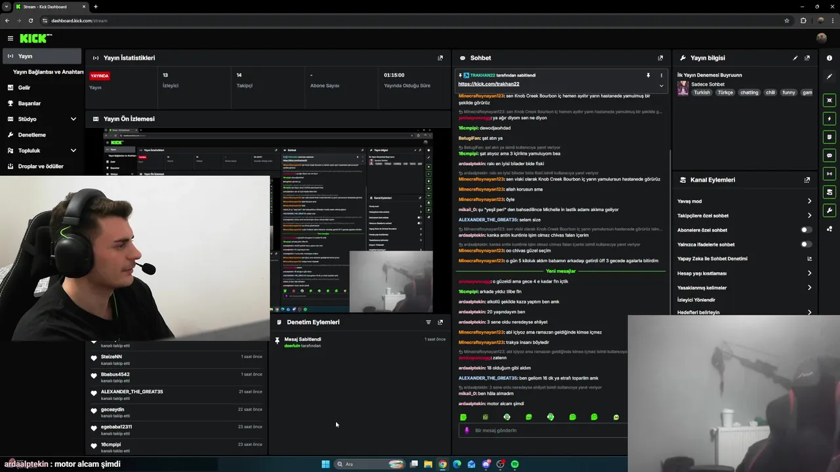
Task: Click the Türkçe tag in stream info
Action: [x=725, y=92]
